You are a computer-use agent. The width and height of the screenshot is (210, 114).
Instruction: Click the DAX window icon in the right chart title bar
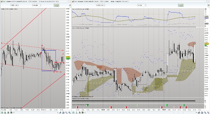coord(73,1)
